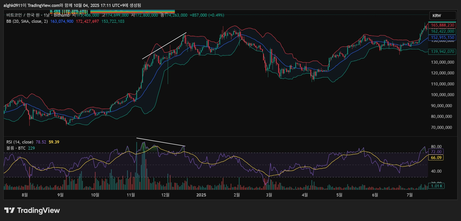461x221 pixels.
Task: Click the 7월 label on the time axis
Action: coord(409,195)
